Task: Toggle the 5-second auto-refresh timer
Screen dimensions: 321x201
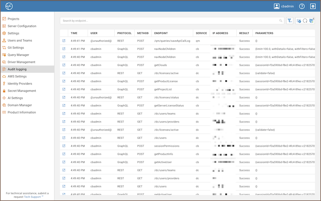Action: coord(311,21)
